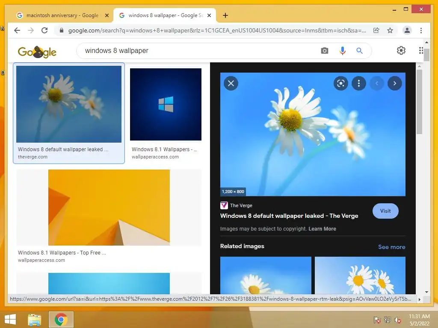
Task: Visit The Verge page
Action: click(x=385, y=211)
